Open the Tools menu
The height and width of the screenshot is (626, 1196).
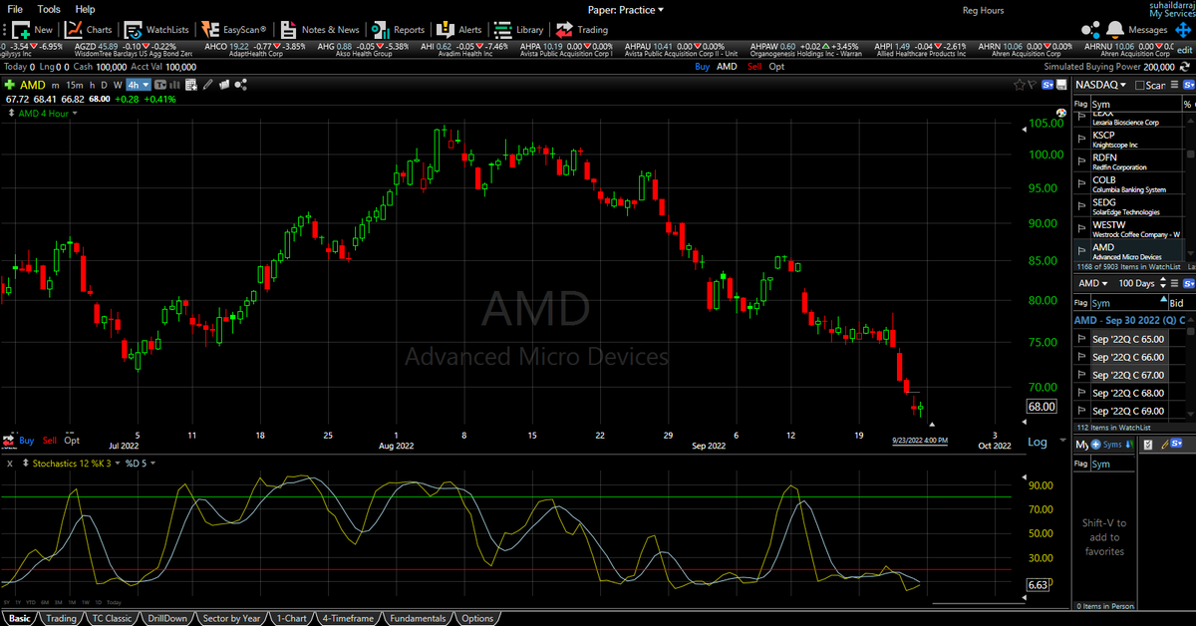click(49, 9)
